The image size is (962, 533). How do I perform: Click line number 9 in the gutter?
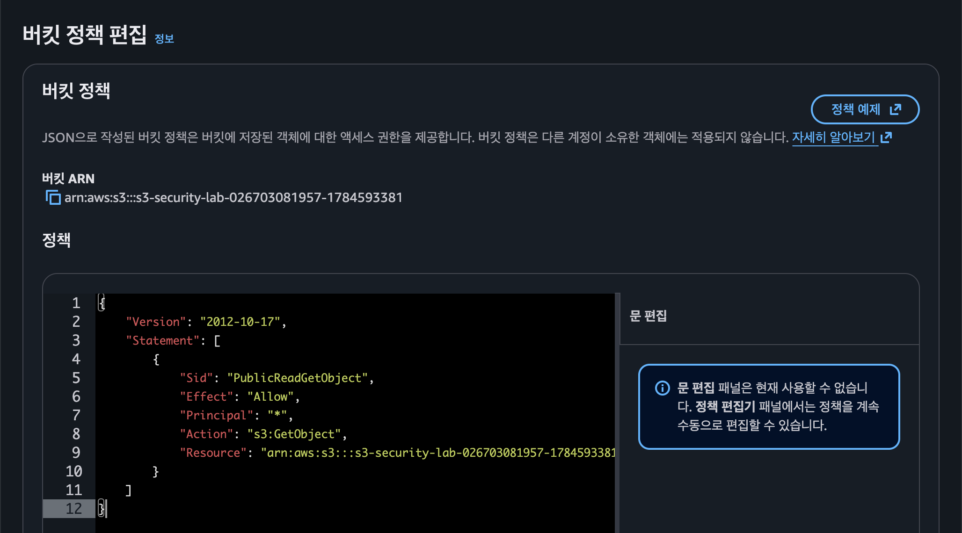point(76,453)
